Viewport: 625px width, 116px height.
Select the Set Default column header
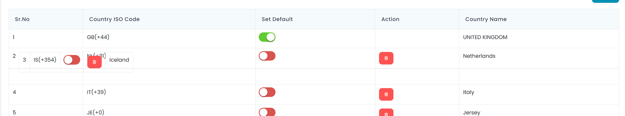coord(277,19)
